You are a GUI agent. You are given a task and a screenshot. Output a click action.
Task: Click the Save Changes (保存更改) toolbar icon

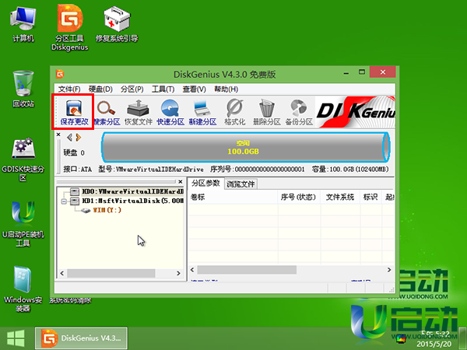pyautogui.click(x=74, y=112)
